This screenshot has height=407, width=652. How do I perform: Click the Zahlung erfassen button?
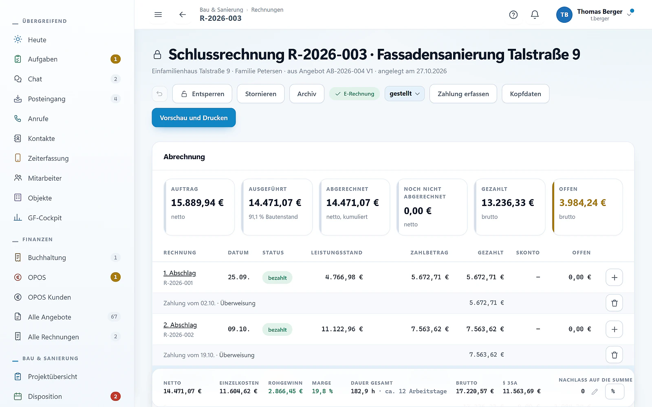463,94
